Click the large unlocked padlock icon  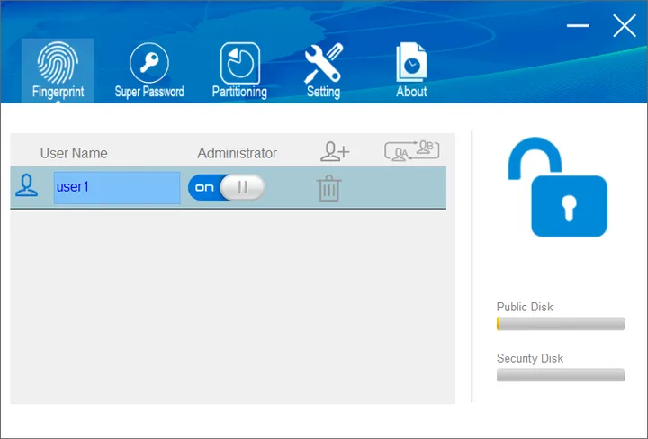coord(557,187)
